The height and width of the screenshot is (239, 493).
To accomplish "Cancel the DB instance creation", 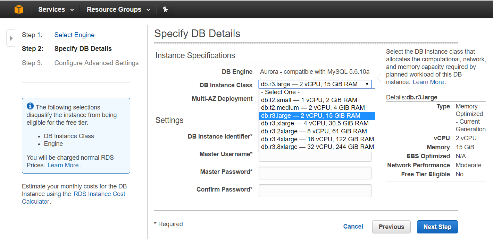I will click(353, 227).
